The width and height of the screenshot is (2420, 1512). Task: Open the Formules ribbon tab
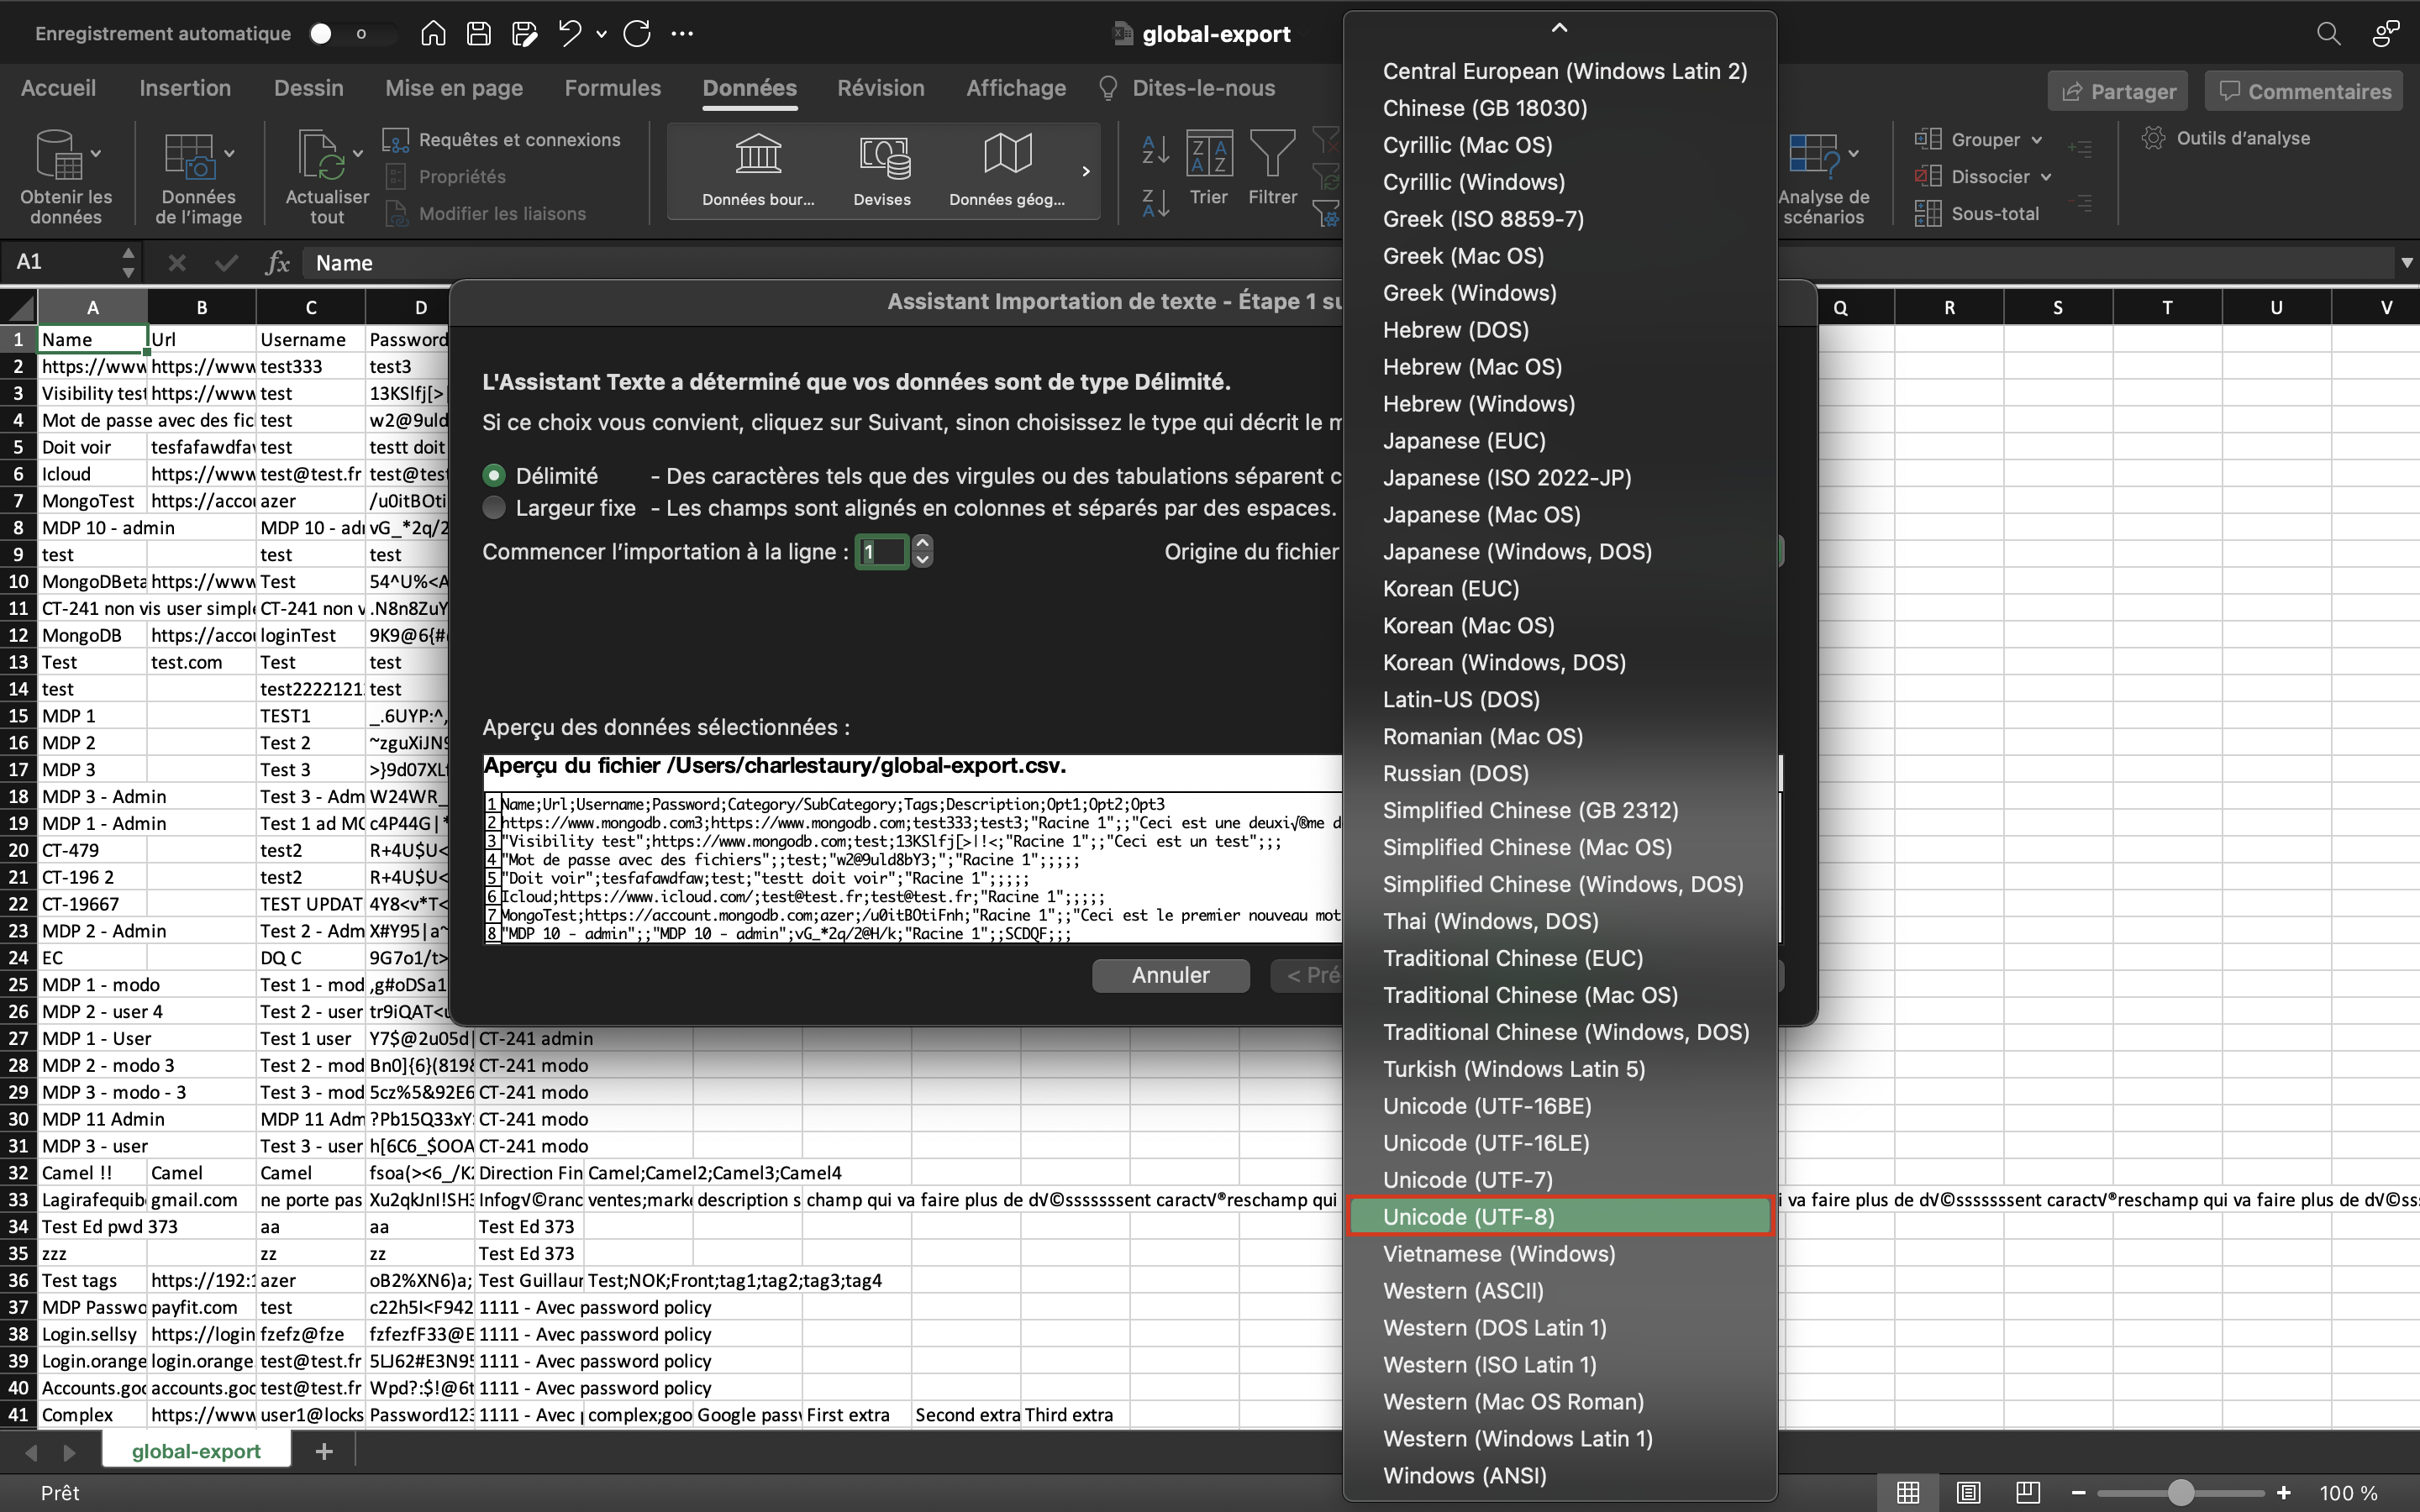(x=612, y=88)
